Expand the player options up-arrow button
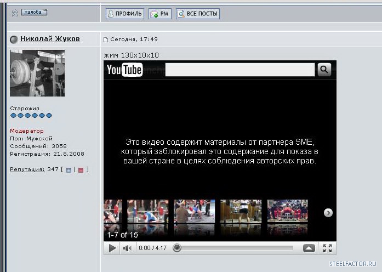Viewport: 382px width, 272px height. coord(309,248)
